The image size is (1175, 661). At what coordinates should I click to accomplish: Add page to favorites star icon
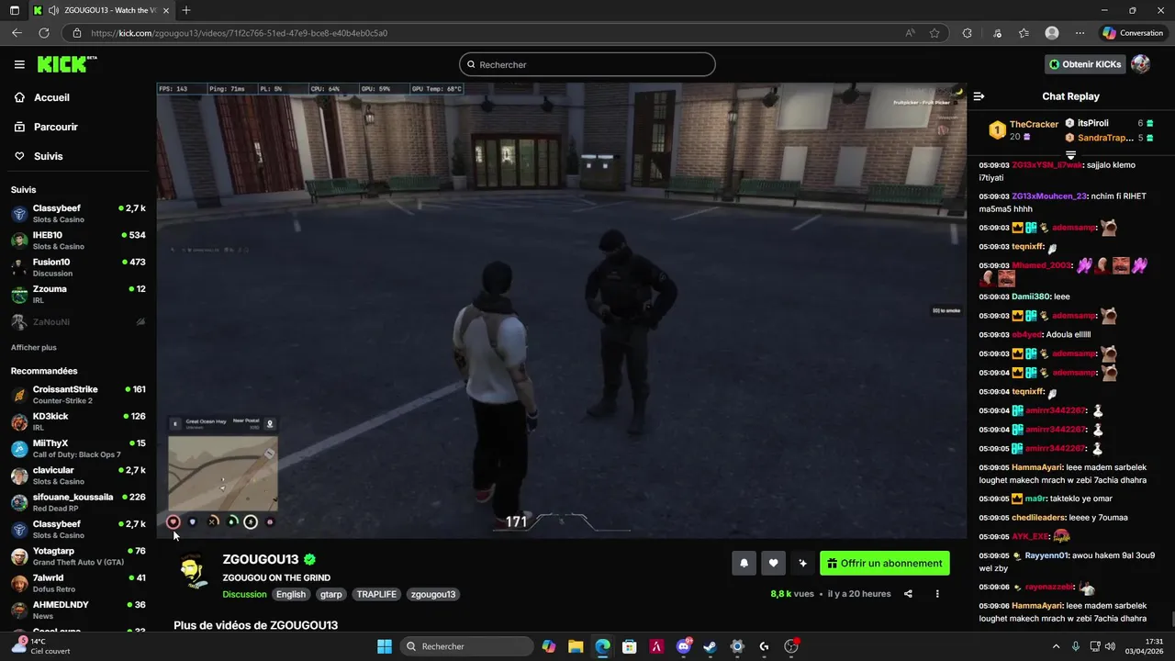pos(934,33)
